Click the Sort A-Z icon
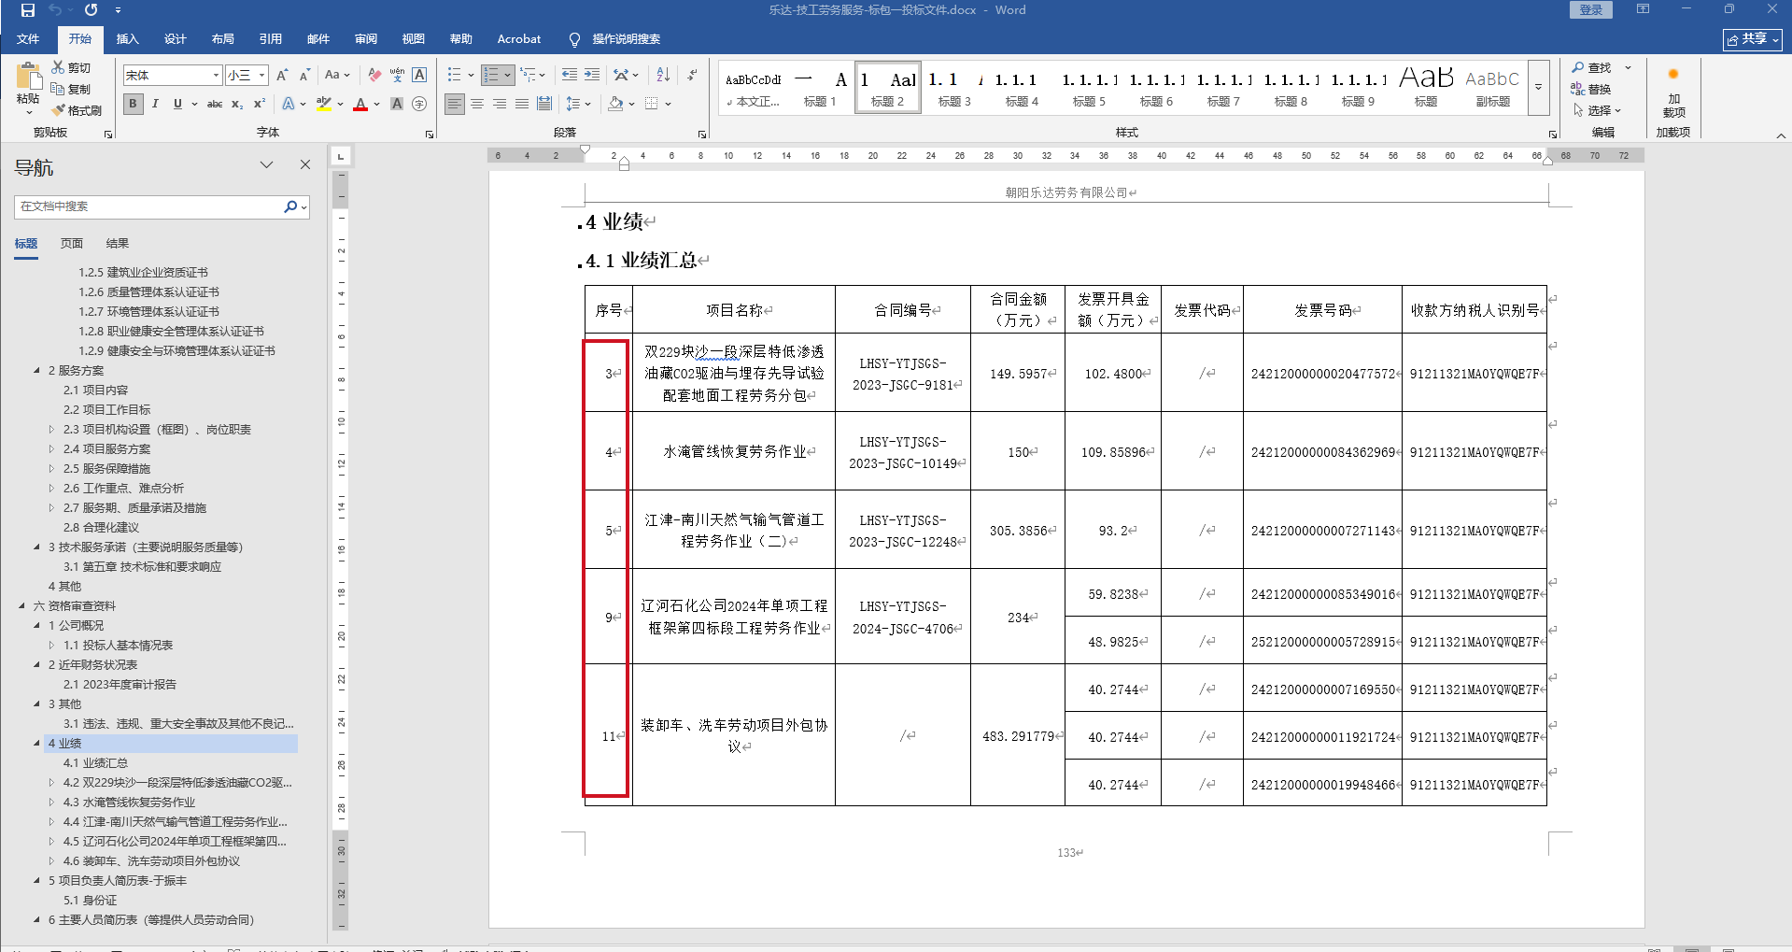Viewport: 1792px width, 952px height. click(663, 75)
